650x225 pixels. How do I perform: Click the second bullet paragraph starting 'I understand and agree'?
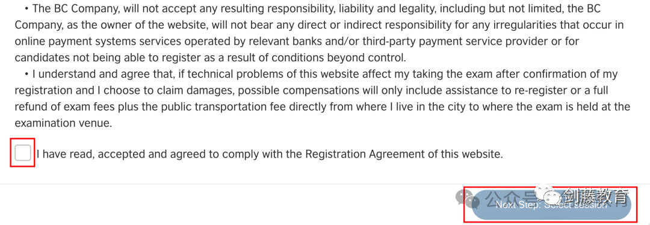coord(322,99)
